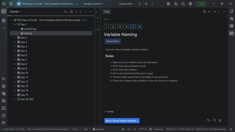Open the Version Control dropdown
The height and width of the screenshot is (132, 235).
pos(94,4)
